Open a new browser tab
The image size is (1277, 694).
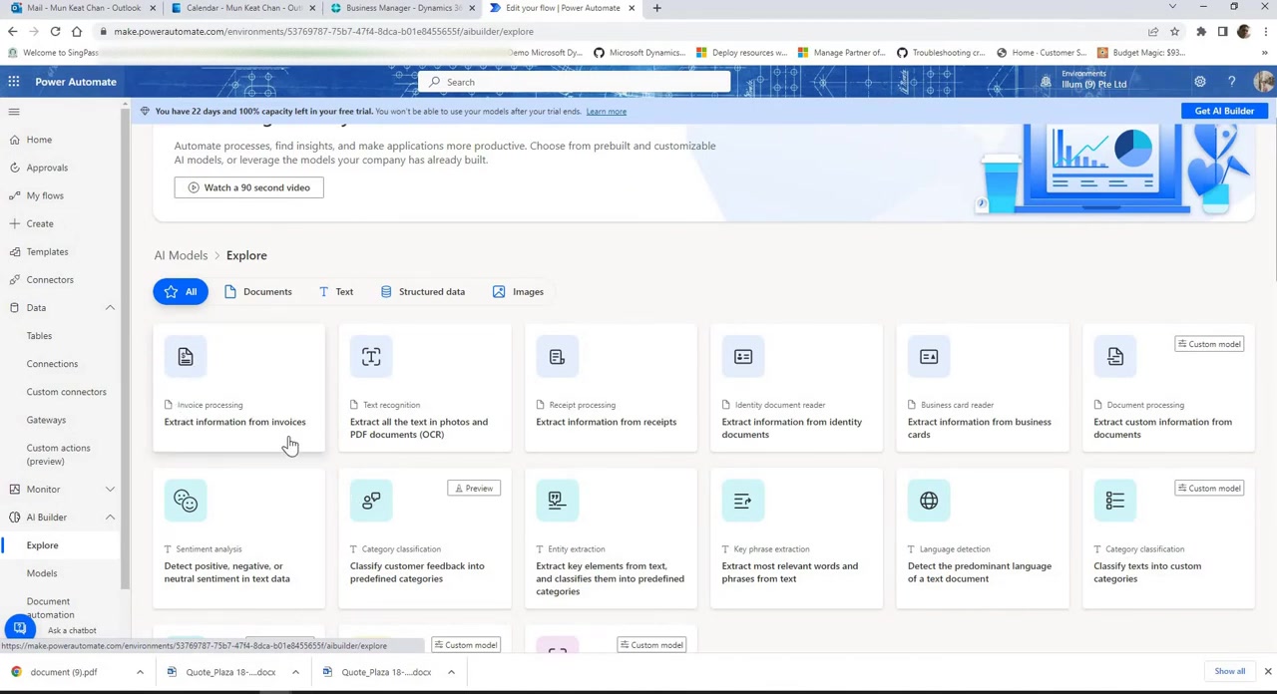[x=656, y=8]
